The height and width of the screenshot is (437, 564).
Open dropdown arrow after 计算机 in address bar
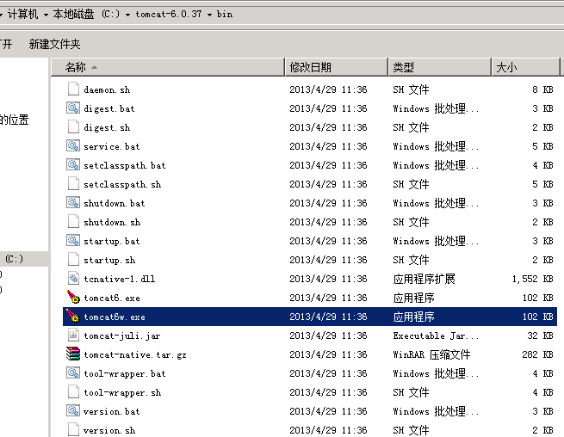[46, 15]
